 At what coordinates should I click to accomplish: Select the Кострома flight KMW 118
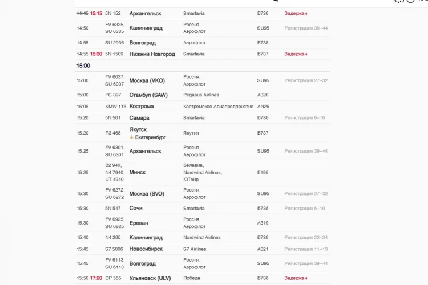(x=203, y=107)
